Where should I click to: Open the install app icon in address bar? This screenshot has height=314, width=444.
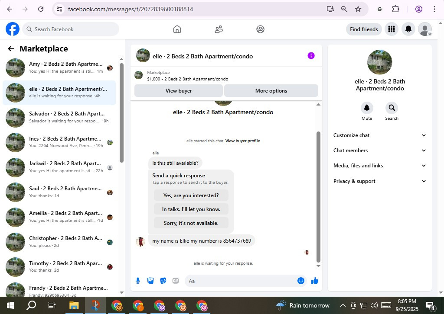pyautogui.click(x=330, y=9)
